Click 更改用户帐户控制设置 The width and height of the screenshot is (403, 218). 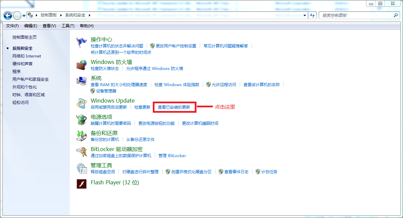tap(176, 46)
